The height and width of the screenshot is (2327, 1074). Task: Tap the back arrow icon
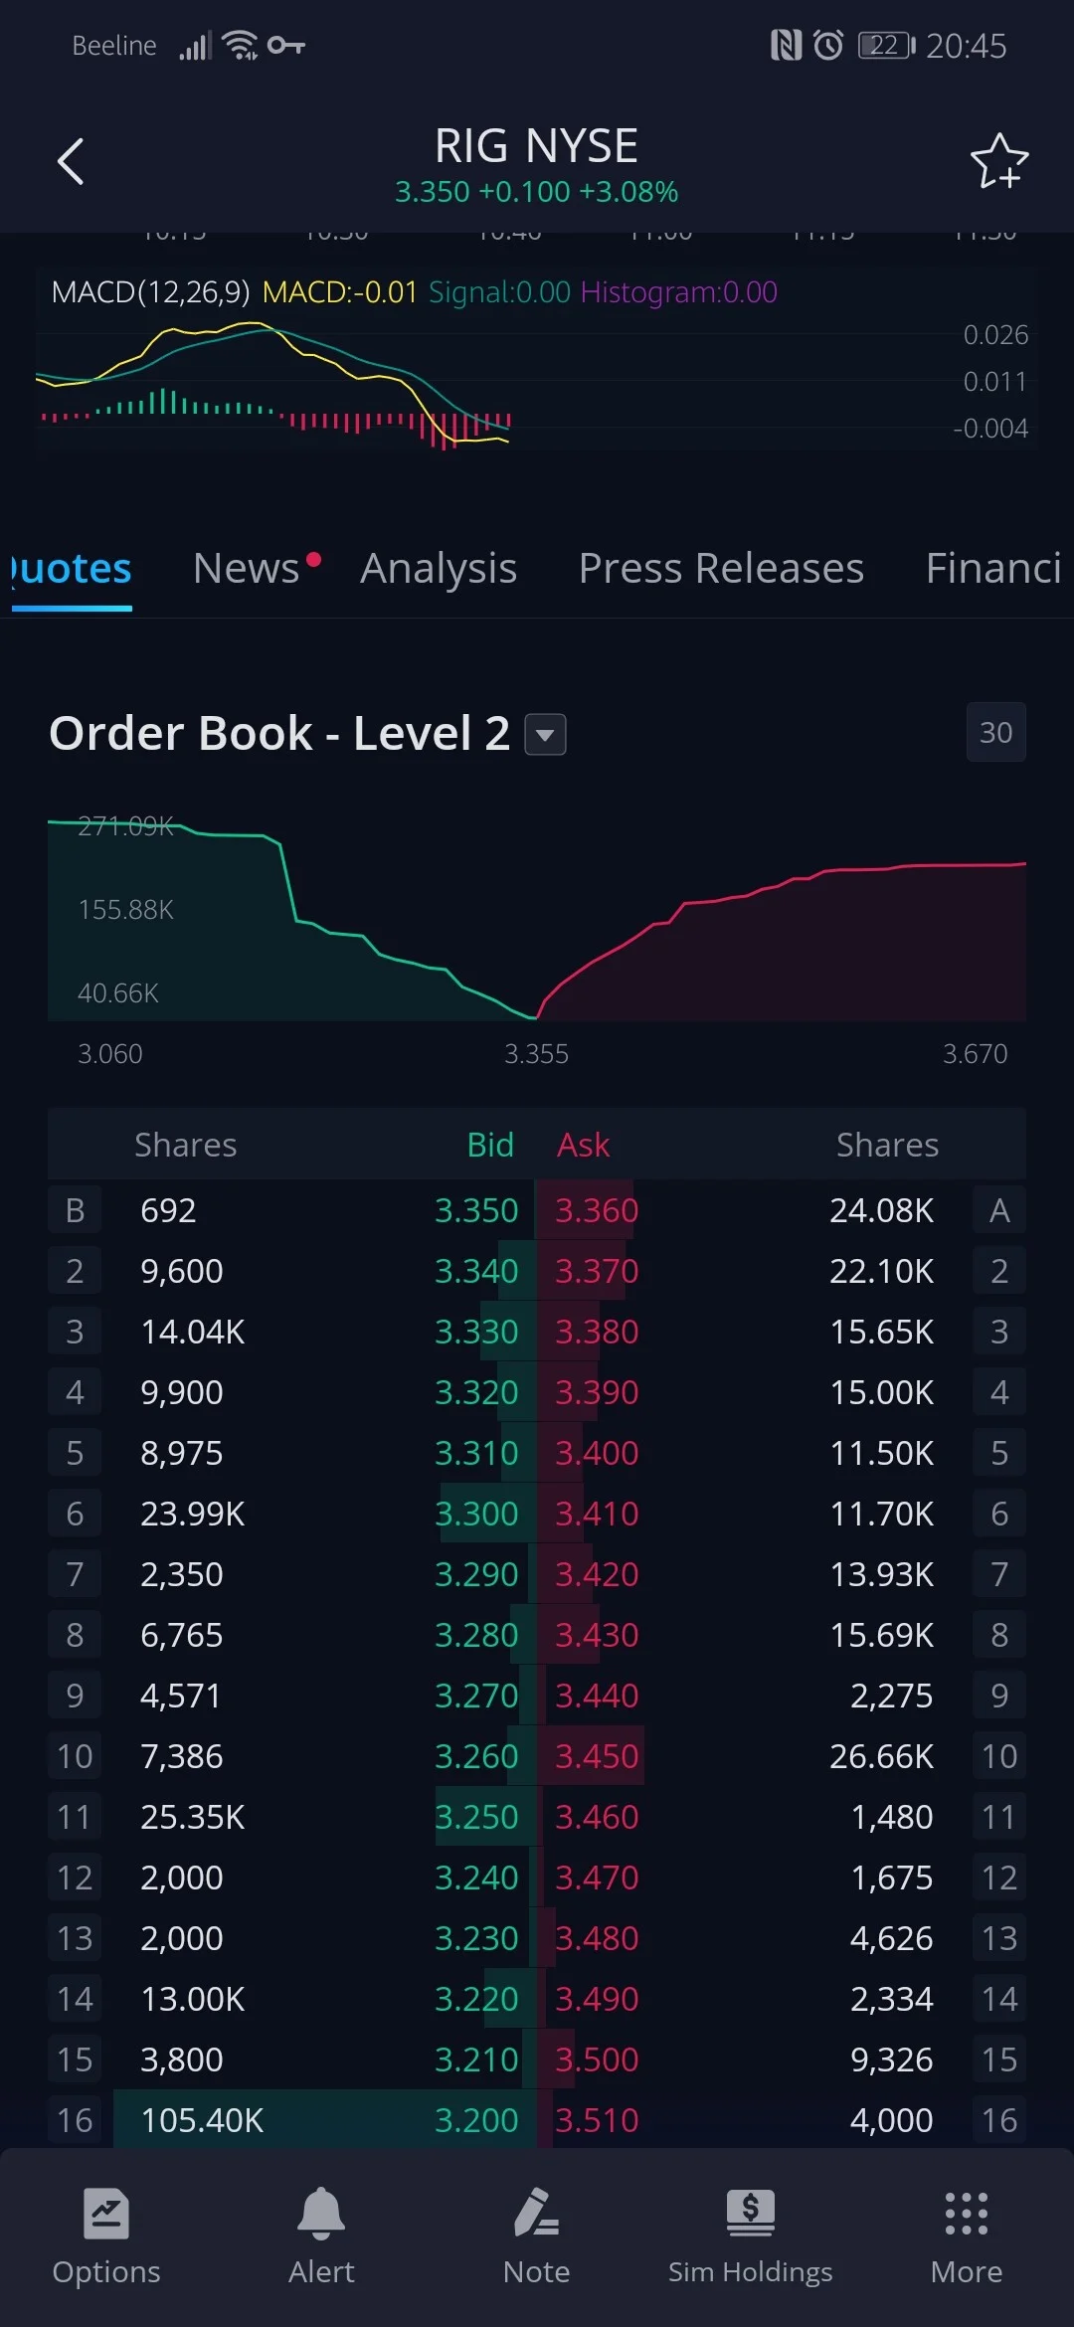tap(71, 161)
